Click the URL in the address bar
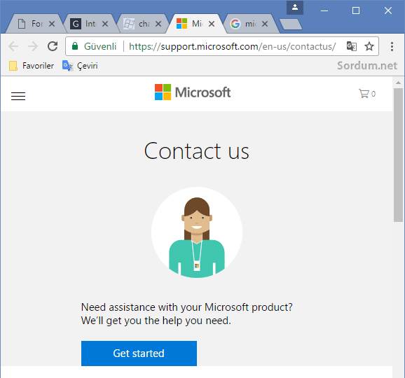The image size is (405, 378). 232,46
